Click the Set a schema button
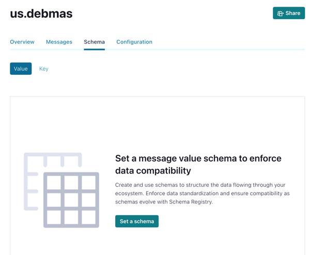The width and height of the screenshot is (310, 255). (137, 221)
